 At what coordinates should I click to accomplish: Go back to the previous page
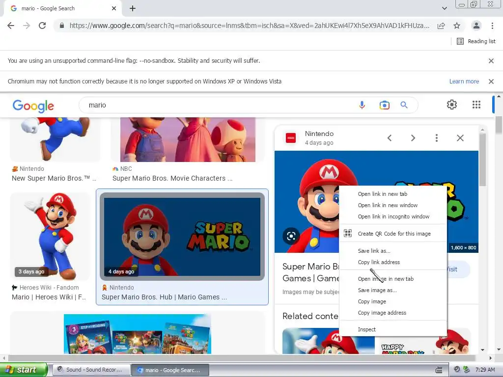coord(11,26)
